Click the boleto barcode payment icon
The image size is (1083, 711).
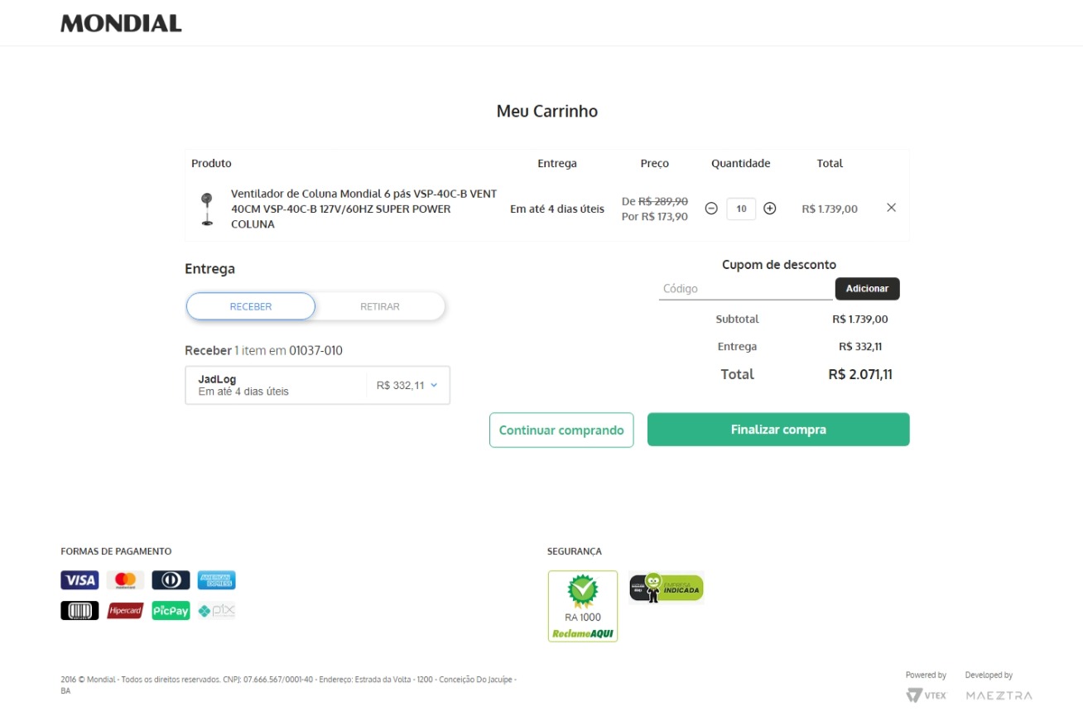point(79,611)
